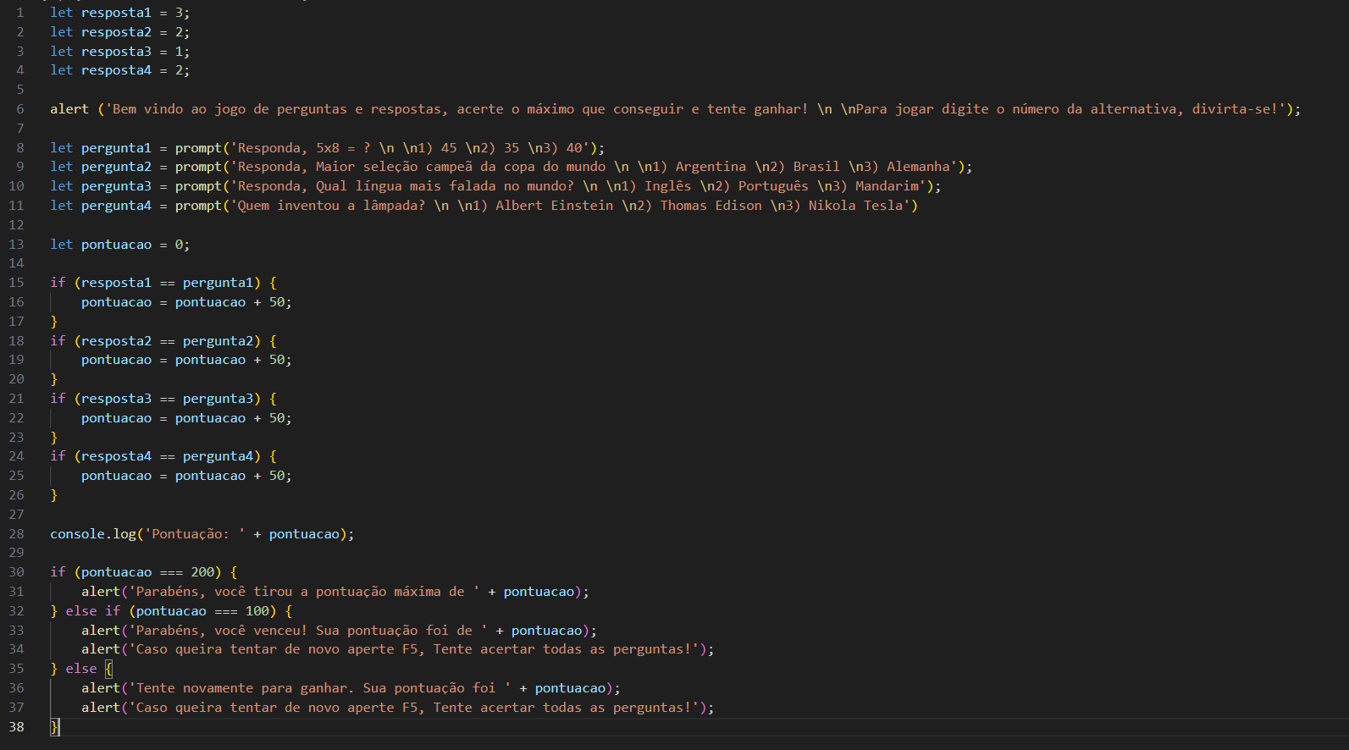Click 'Caso queira tentar' alert on line 37
Screen dimensions: 1349x750
[x=398, y=708]
